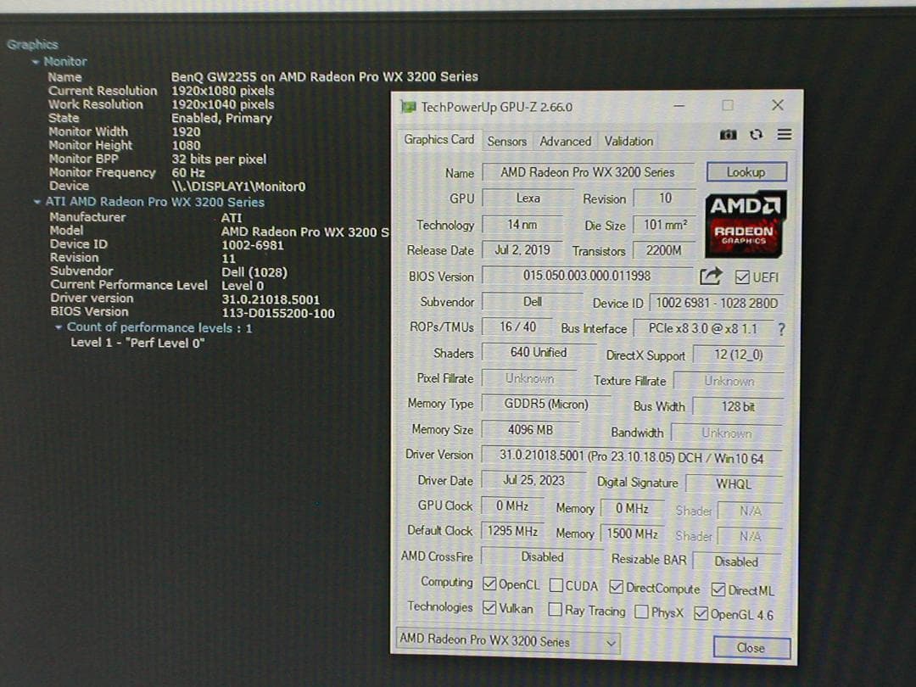Take a GPU-Z screenshot with camera icon
Image resolution: width=916 pixels, height=687 pixels.
click(x=728, y=135)
